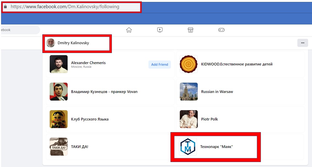Open Клуб Русского Языка matryoshka thumbnail
312x167 pixels.
tap(59, 119)
